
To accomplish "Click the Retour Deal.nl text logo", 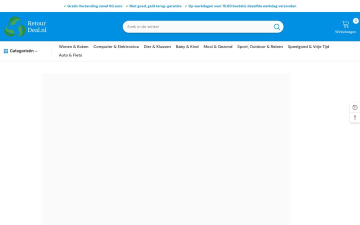I will 37,26.
